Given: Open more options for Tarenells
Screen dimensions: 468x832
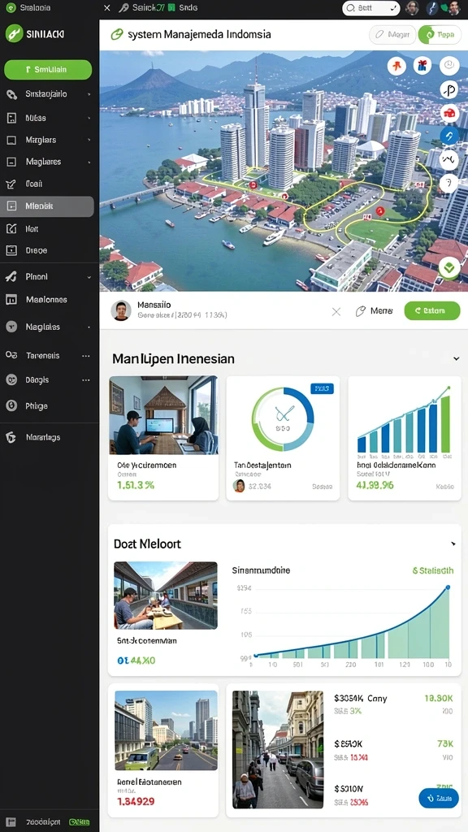Looking at the screenshot, I should click(86, 356).
